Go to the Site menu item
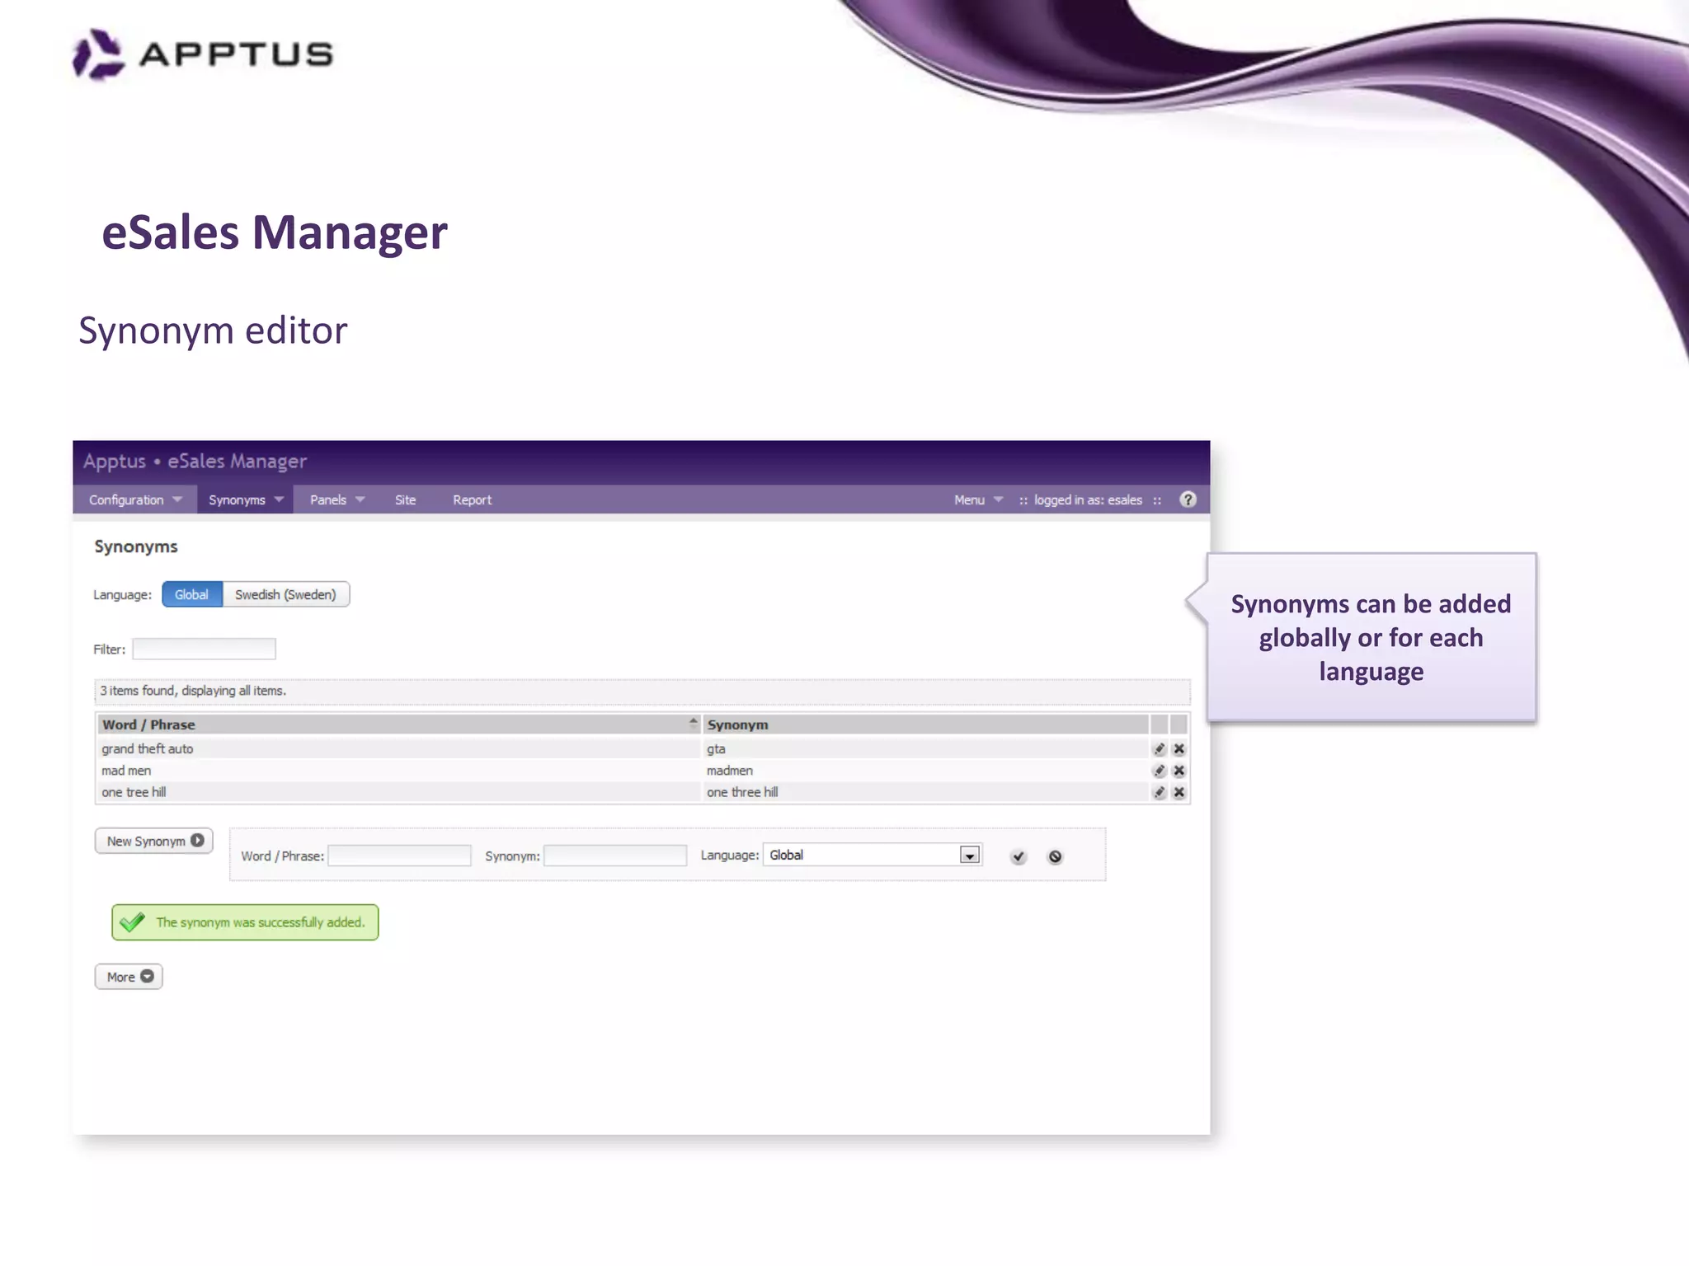 [x=405, y=499]
